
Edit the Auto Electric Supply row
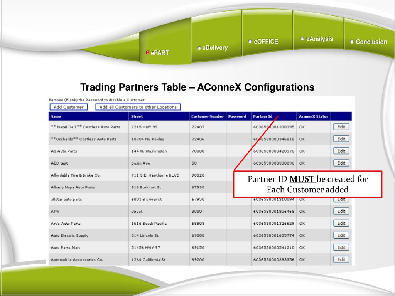tap(341, 235)
